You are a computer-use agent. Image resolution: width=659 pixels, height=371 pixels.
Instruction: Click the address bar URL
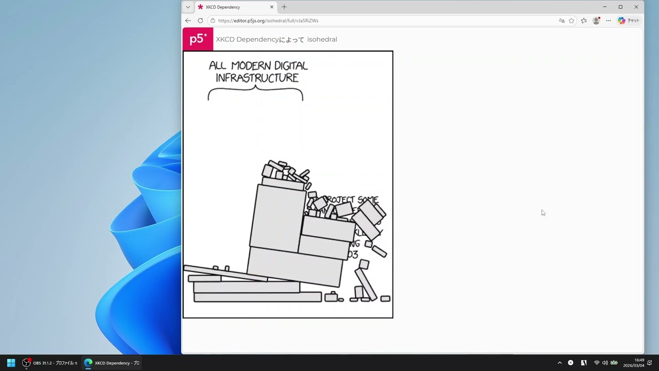click(x=268, y=21)
